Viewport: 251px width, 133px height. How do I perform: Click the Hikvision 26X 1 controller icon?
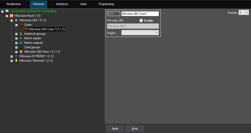16,20
